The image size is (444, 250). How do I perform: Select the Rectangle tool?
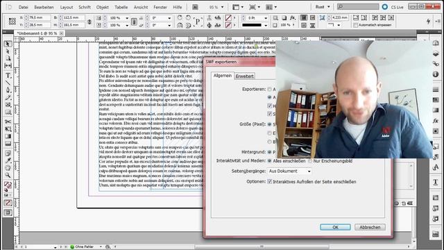pyautogui.click(x=8, y=112)
